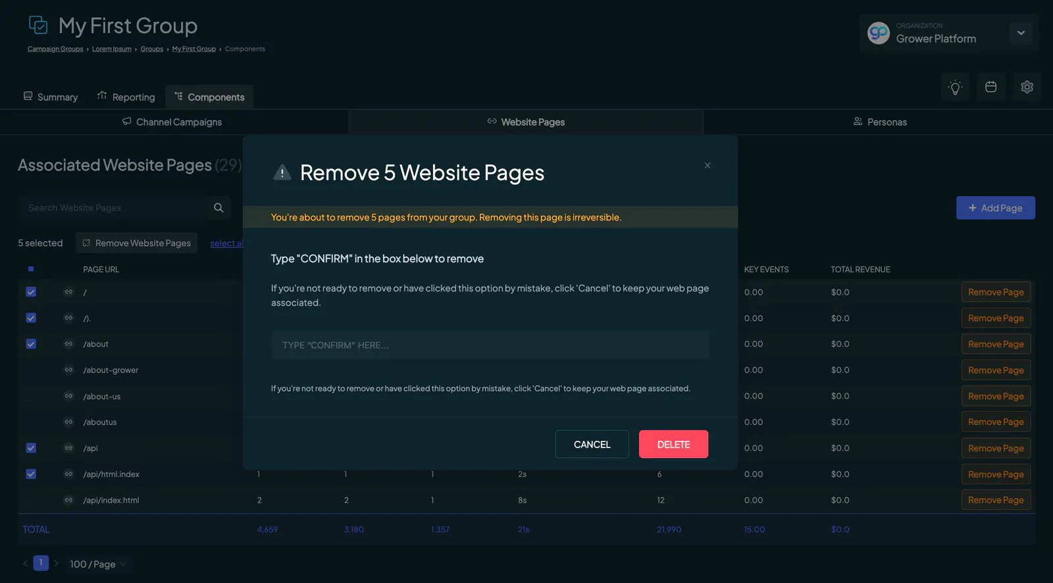
Task: Switch to the Reporting tab
Action: click(126, 97)
